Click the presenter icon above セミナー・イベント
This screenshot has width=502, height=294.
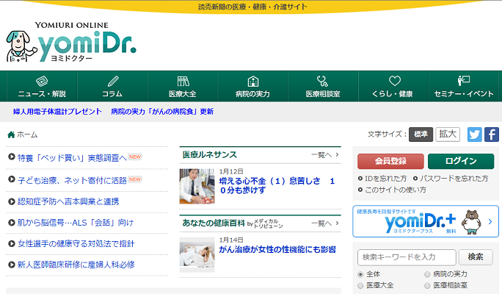click(464, 81)
